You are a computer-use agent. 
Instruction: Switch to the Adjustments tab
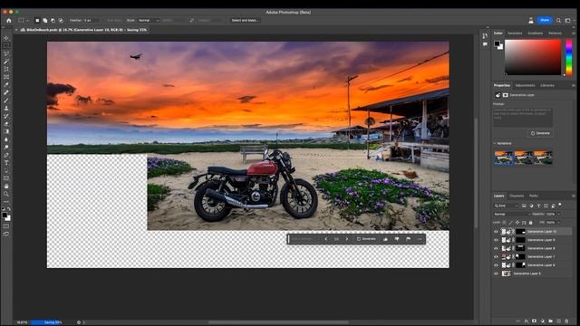point(525,85)
